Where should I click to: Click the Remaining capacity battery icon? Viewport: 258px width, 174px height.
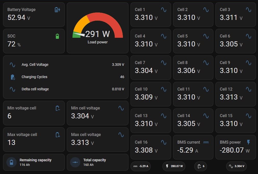coord(11,162)
